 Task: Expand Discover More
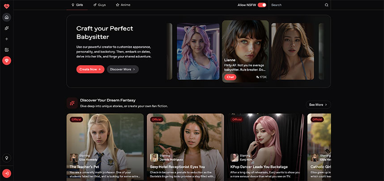coord(123,69)
